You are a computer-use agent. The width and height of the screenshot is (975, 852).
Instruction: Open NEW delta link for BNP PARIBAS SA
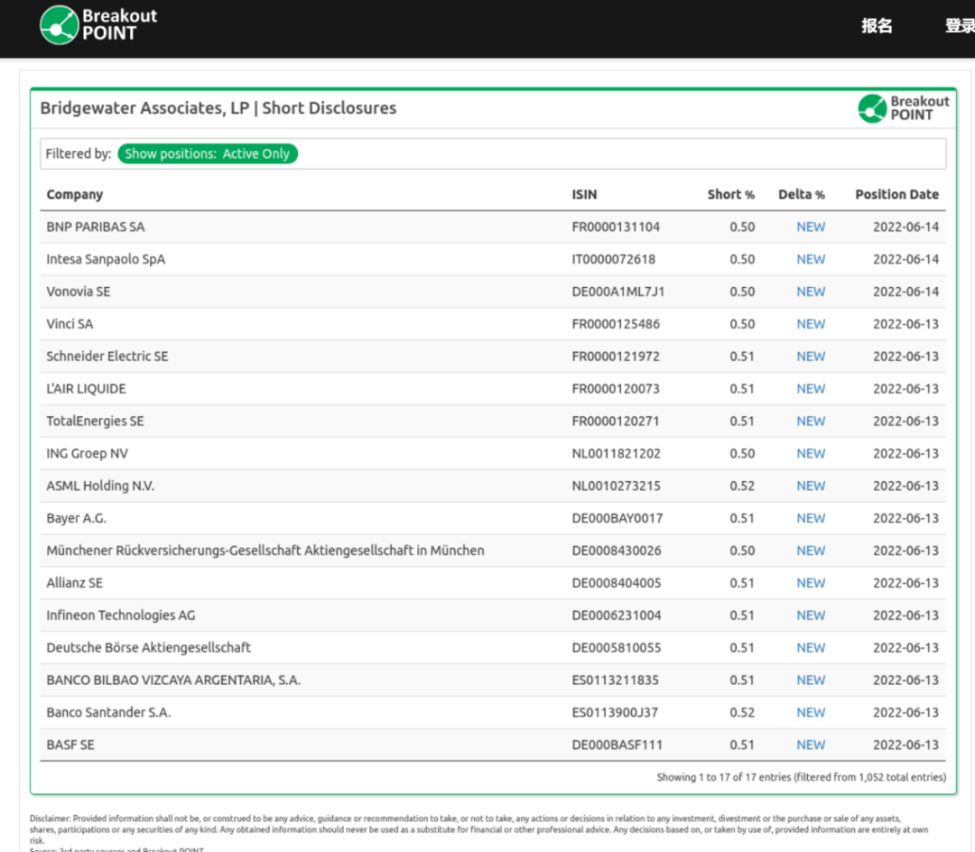(810, 227)
